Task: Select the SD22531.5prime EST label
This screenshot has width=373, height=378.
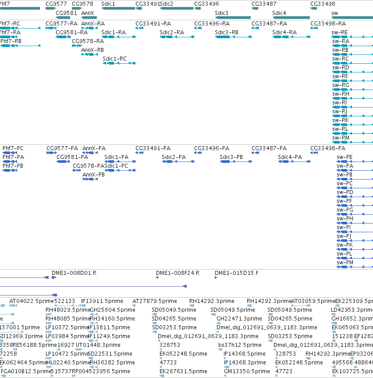Action: 110,354
